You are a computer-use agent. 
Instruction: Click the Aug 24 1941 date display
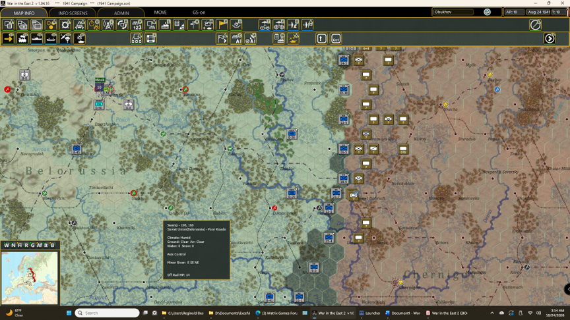pyautogui.click(x=539, y=12)
